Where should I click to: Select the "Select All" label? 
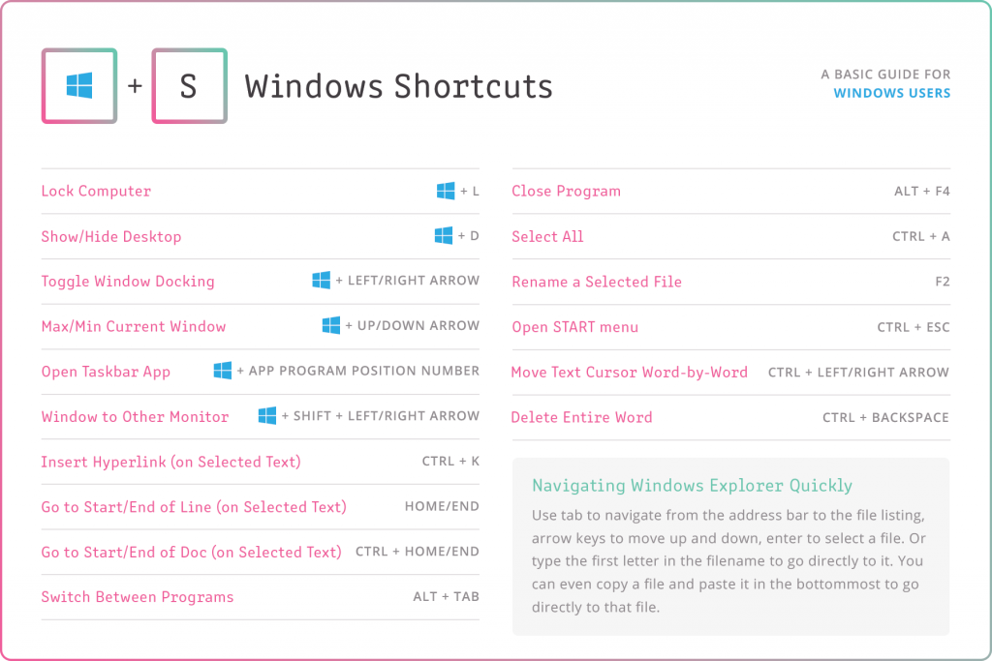[548, 236]
